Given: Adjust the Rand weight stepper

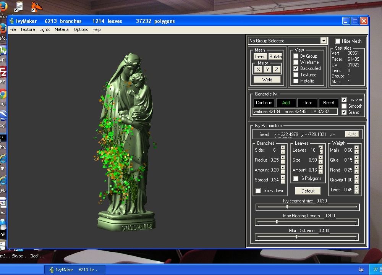Looking at the screenshot, I should [357, 170].
